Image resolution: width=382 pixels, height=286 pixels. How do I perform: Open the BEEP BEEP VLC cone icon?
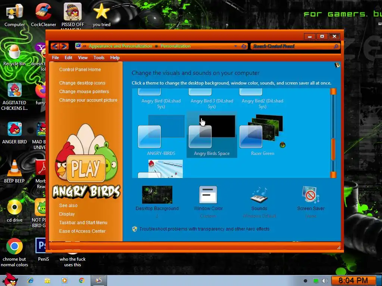pos(15,171)
